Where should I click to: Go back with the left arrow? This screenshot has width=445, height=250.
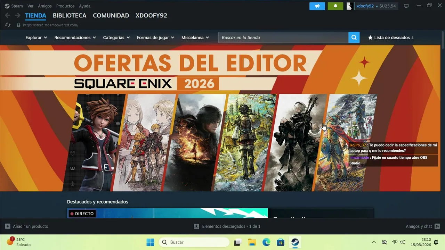tap(7, 16)
